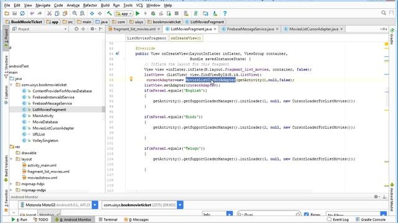Open the com.uisys.bookmovieticket process dropdown
This screenshot has width=398, height=223.
pyautogui.click(x=180, y=205)
